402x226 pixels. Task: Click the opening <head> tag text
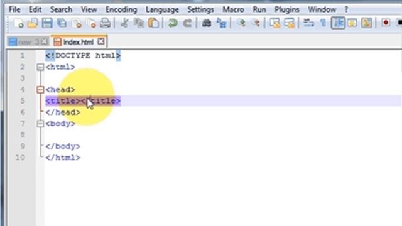(x=60, y=90)
